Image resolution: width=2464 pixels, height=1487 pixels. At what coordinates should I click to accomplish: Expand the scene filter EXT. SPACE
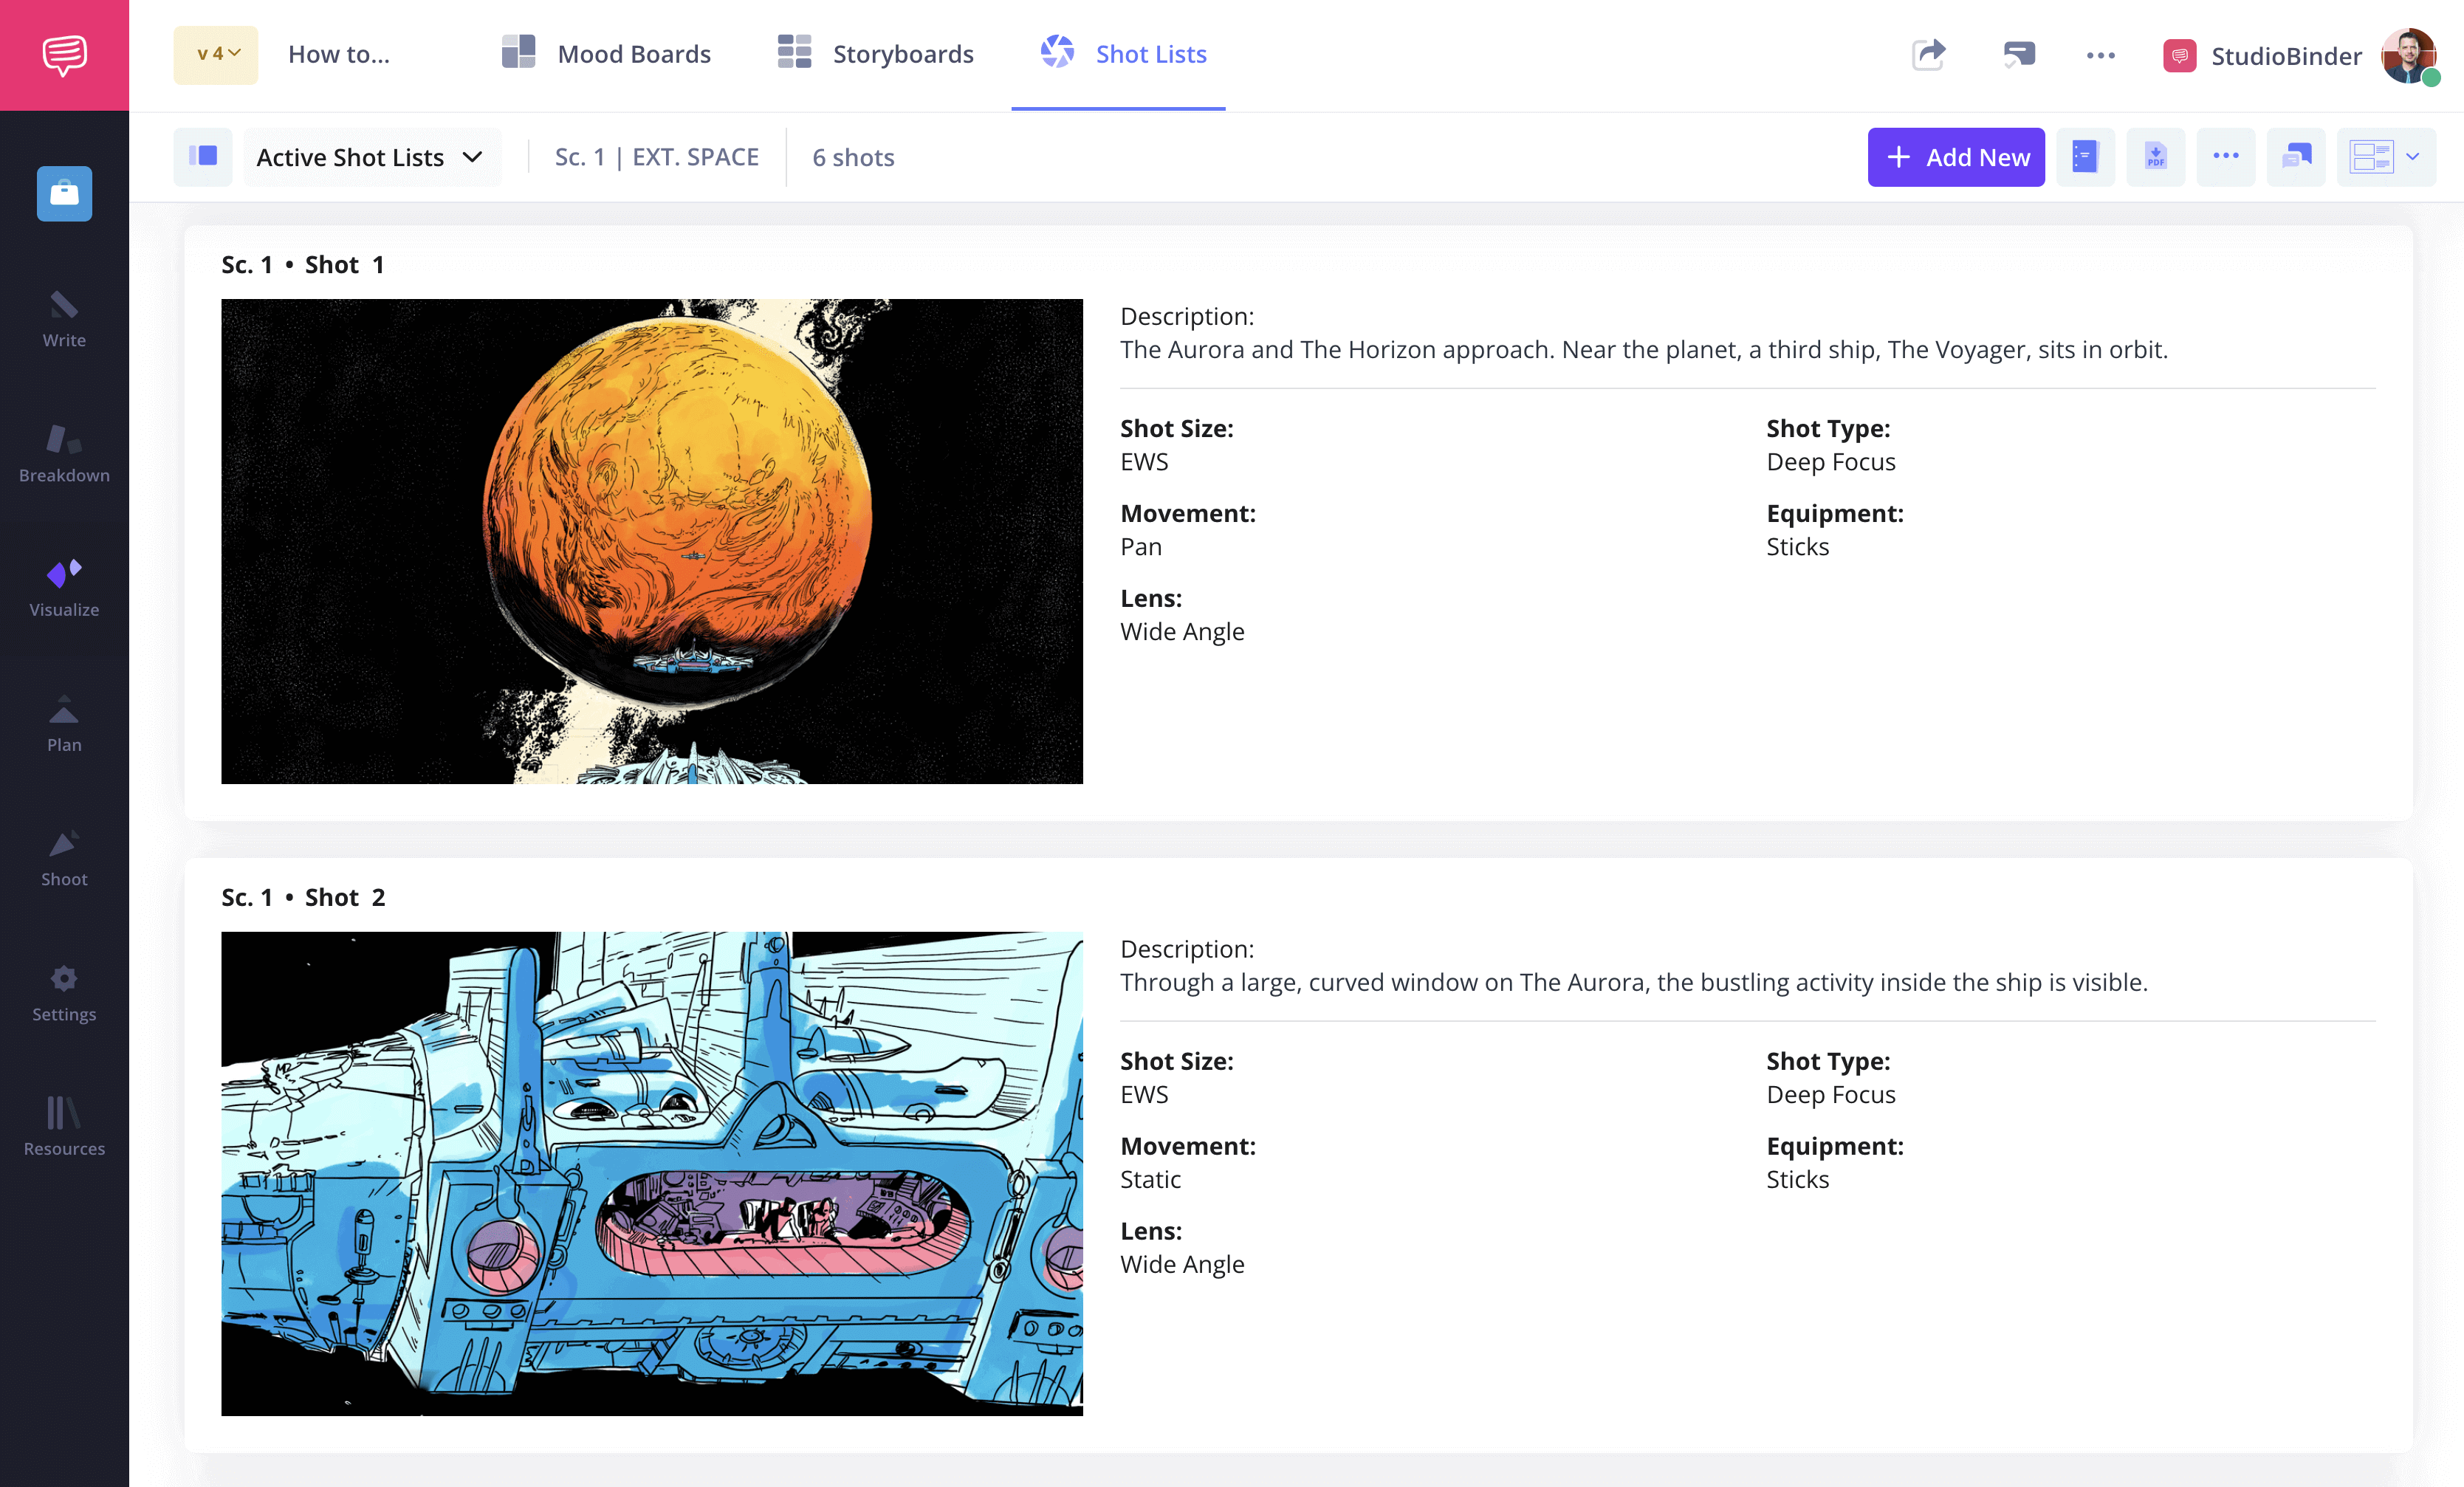[x=656, y=157]
